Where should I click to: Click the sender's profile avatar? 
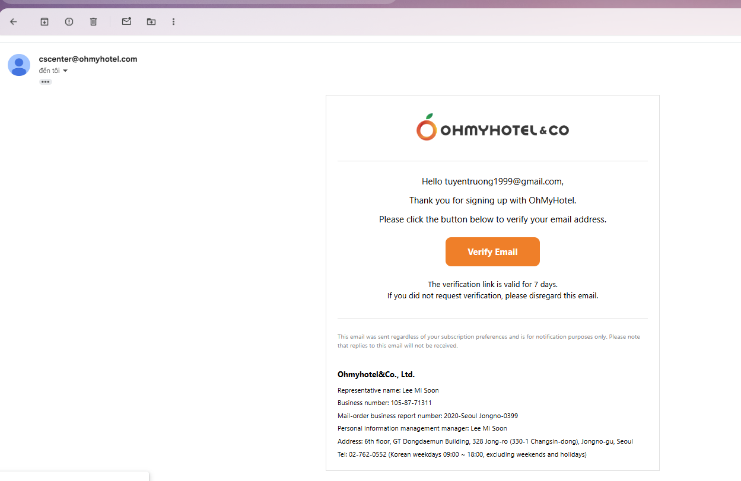tap(19, 65)
